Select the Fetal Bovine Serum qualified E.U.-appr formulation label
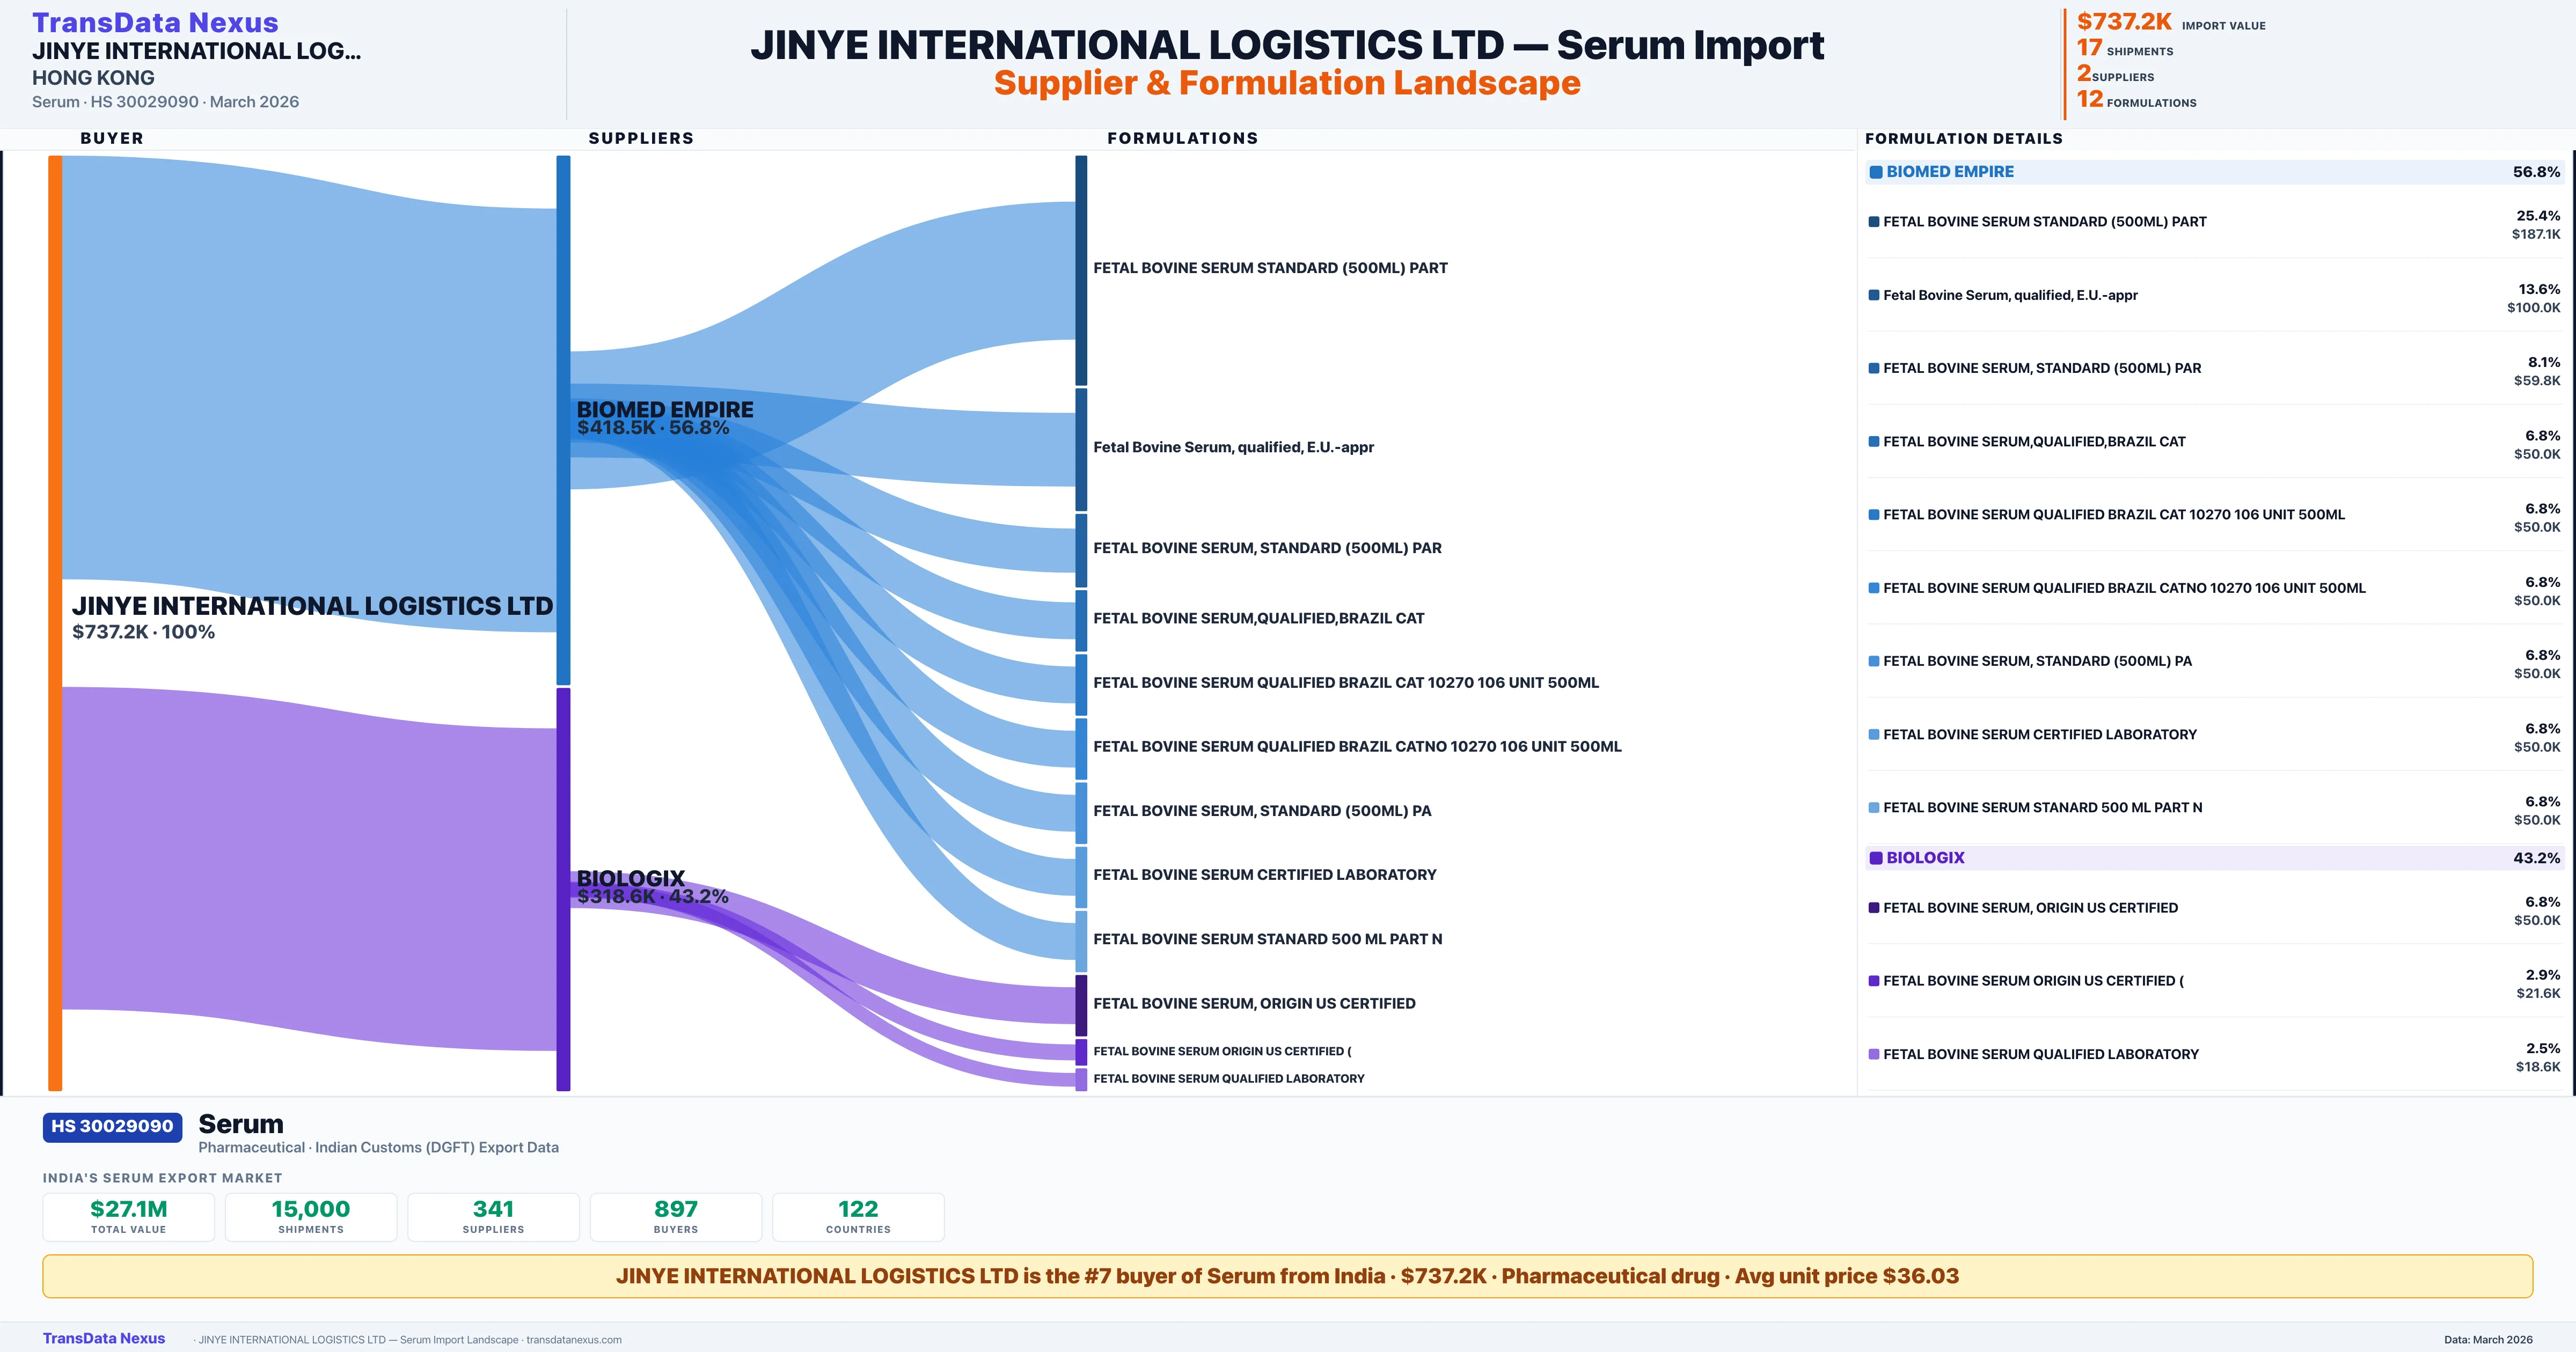Image resolution: width=2576 pixels, height=1352 pixels. pyautogui.click(x=1233, y=447)
